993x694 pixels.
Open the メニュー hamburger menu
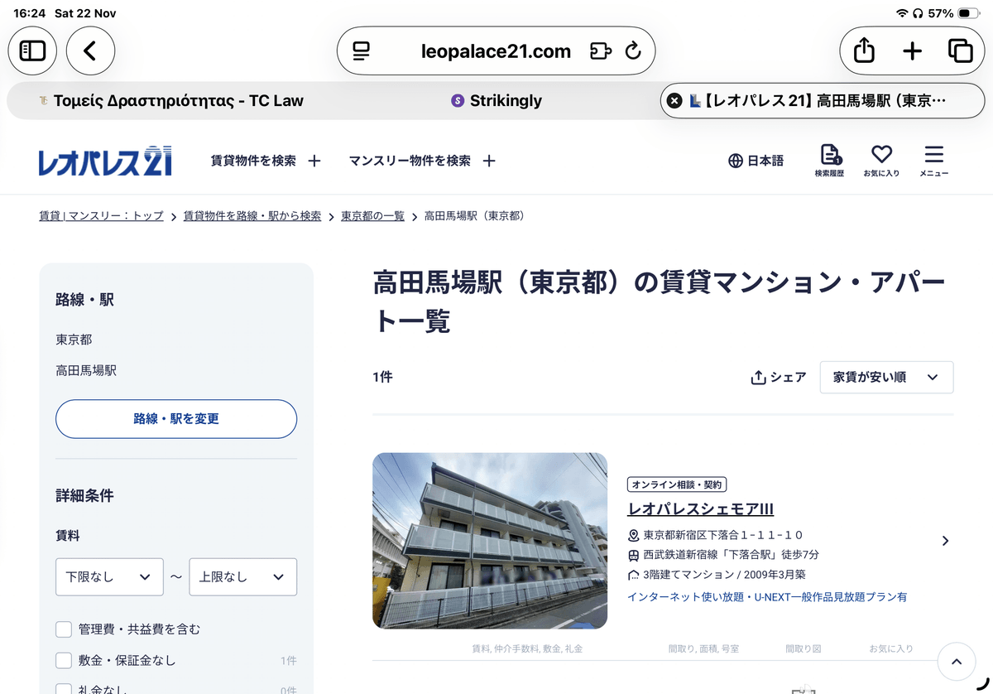[933, 161]
